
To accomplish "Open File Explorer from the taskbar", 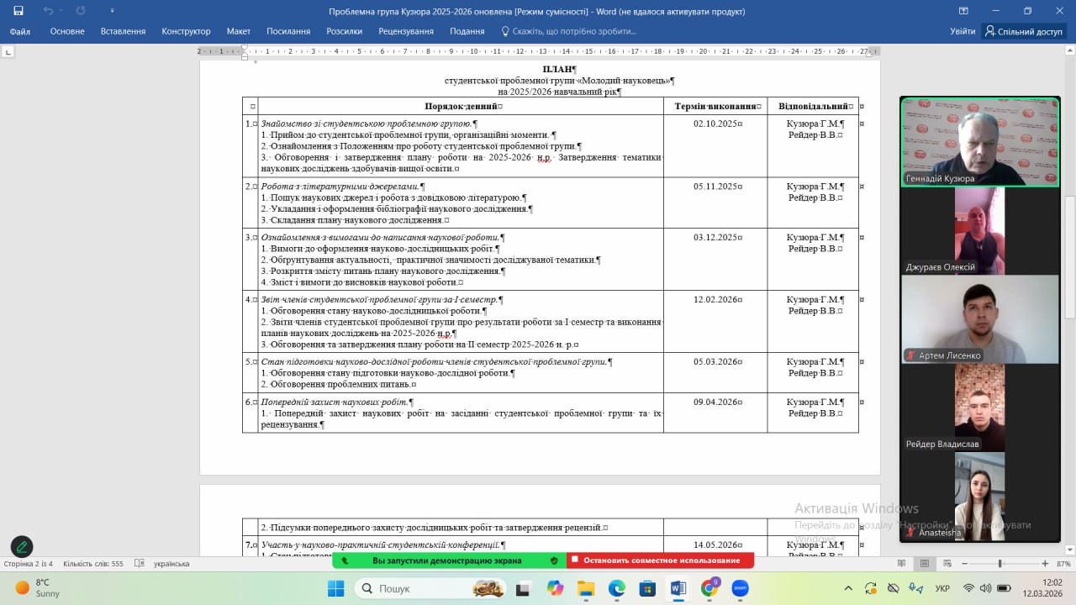I will (x=586, y=588).
